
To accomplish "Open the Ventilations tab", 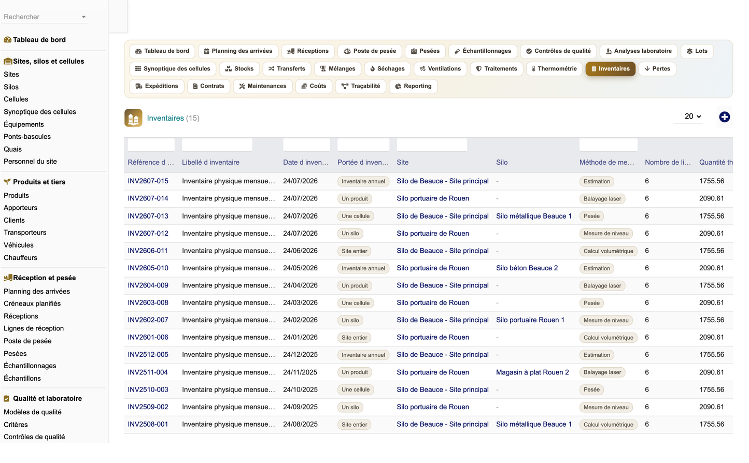I will [x=440, y=69].
